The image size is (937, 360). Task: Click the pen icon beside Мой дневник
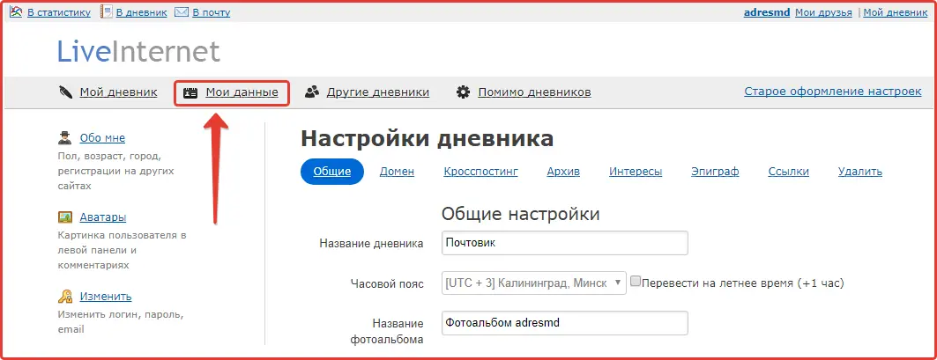point(65,92)
